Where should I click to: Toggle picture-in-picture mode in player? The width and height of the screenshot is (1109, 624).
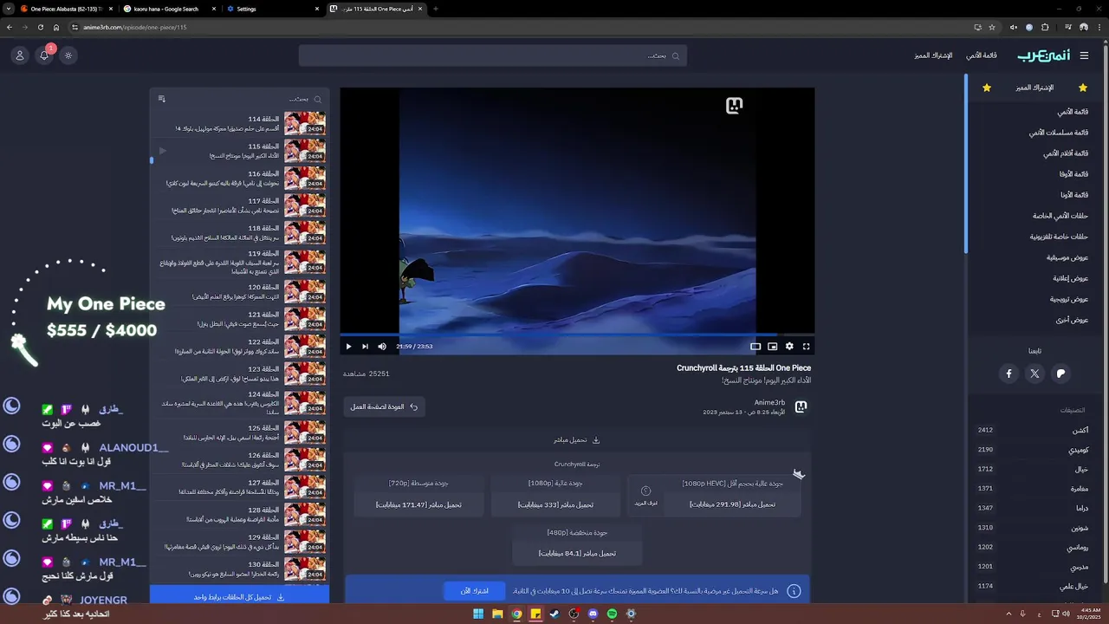point(772,346)
